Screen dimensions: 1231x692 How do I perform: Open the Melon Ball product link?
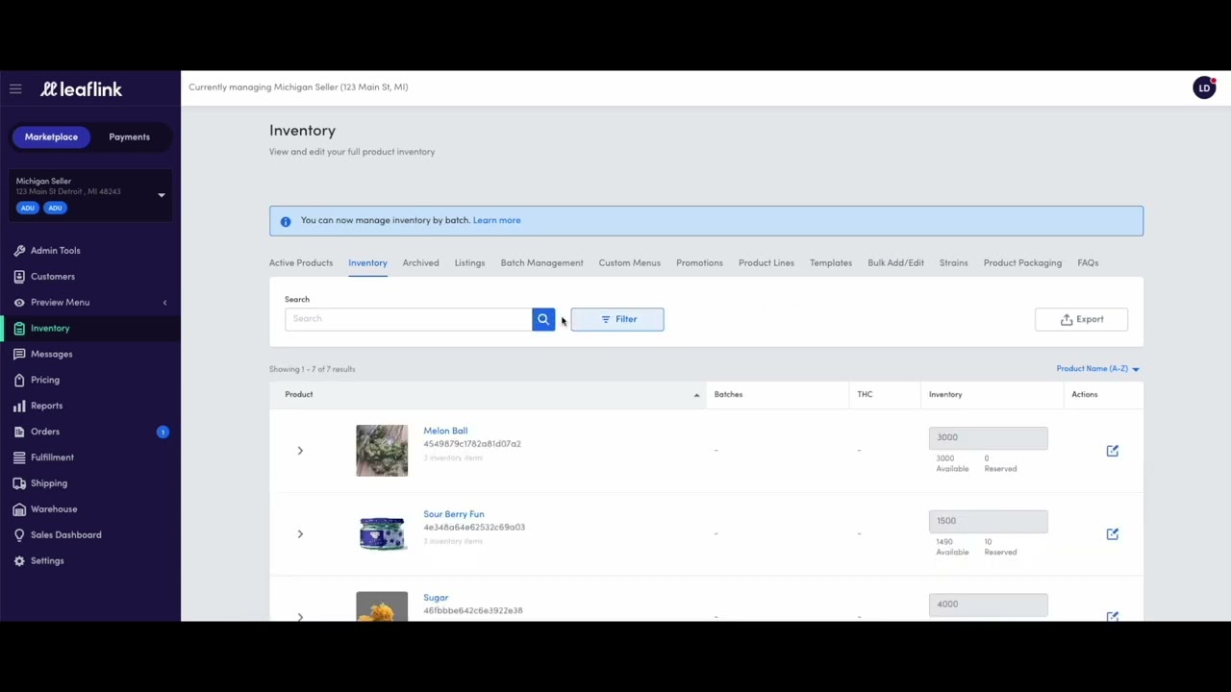pos(445,432)
